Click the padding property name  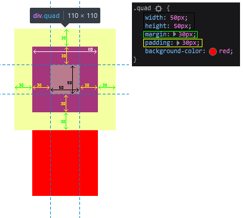coord(158,43)
